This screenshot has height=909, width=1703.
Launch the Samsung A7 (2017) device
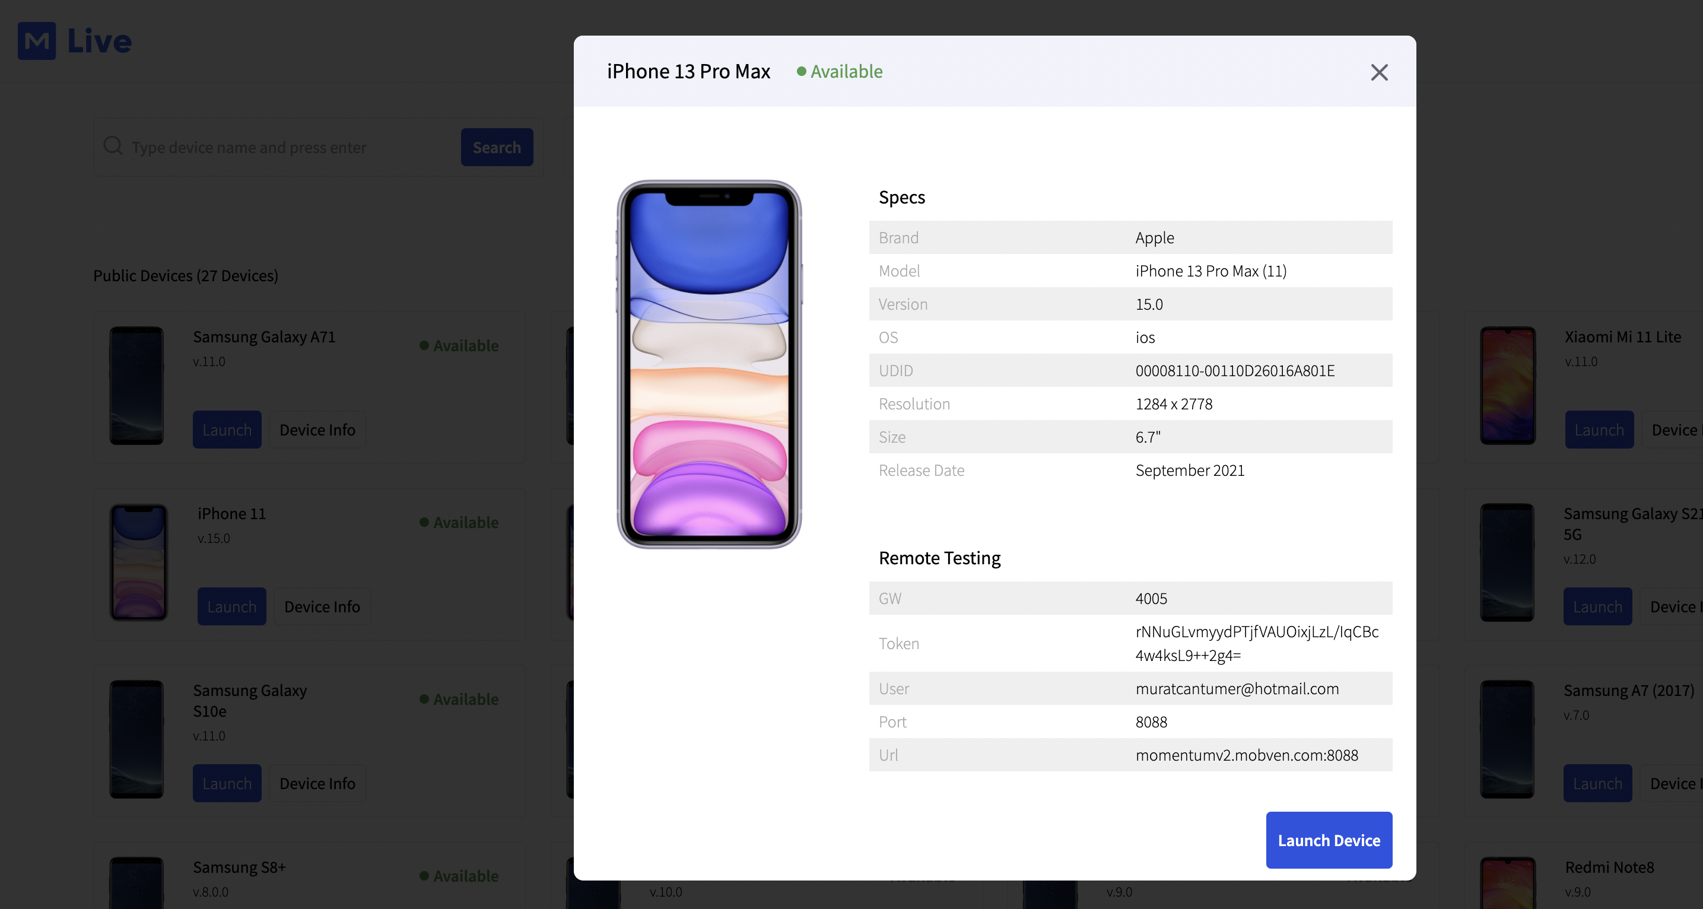pos(1597,783)
